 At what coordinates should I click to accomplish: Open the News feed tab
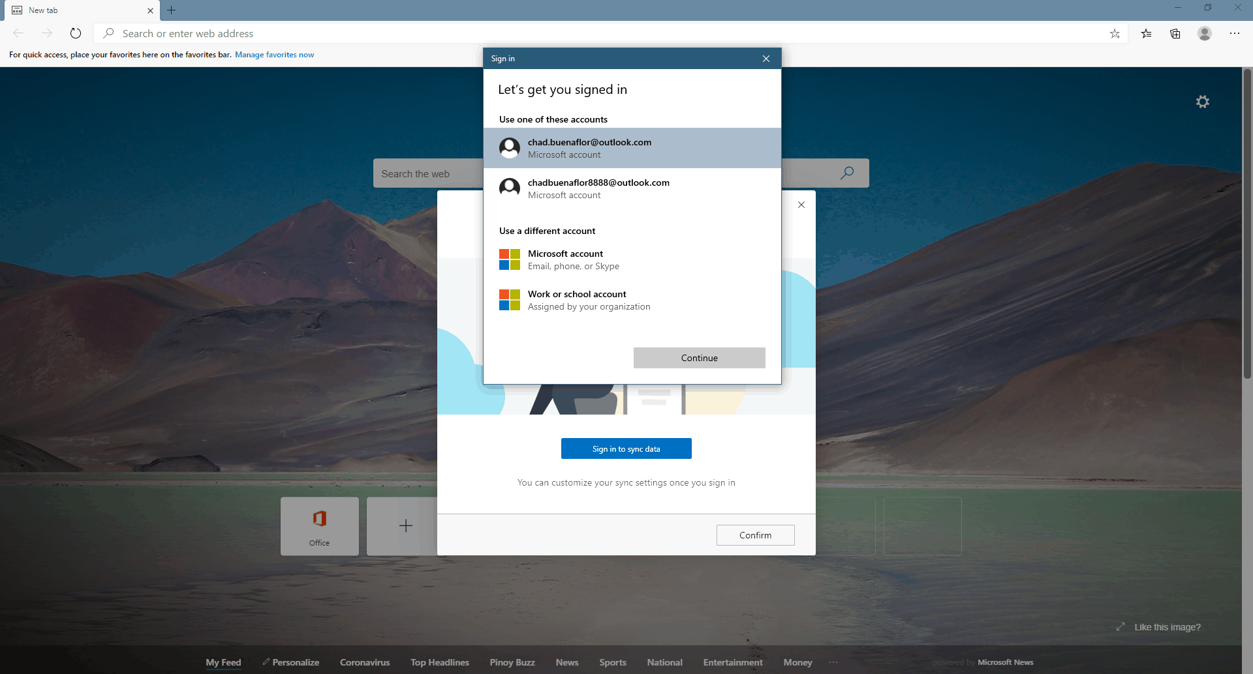point(567,662)
